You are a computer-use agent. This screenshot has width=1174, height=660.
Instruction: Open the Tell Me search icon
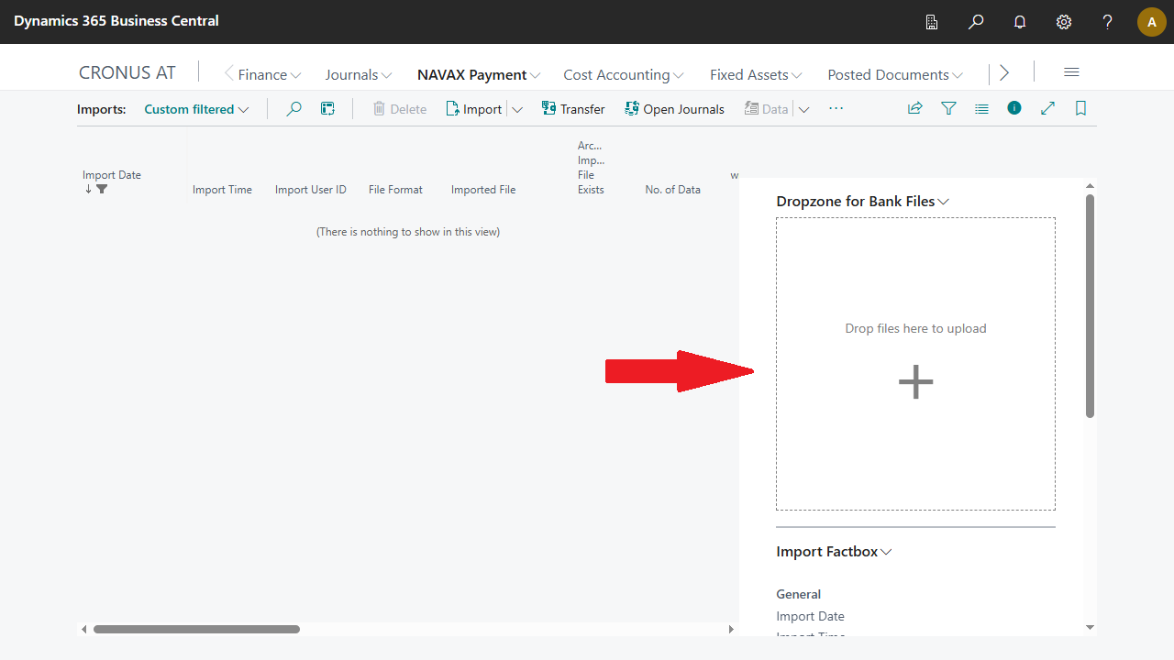tap(976, 22)
